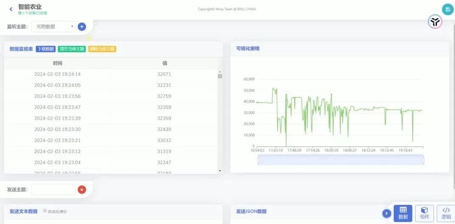This screenshot has width=455, height=224.
Task: Click the teal save icon at top right
Action: coord(447,9)
